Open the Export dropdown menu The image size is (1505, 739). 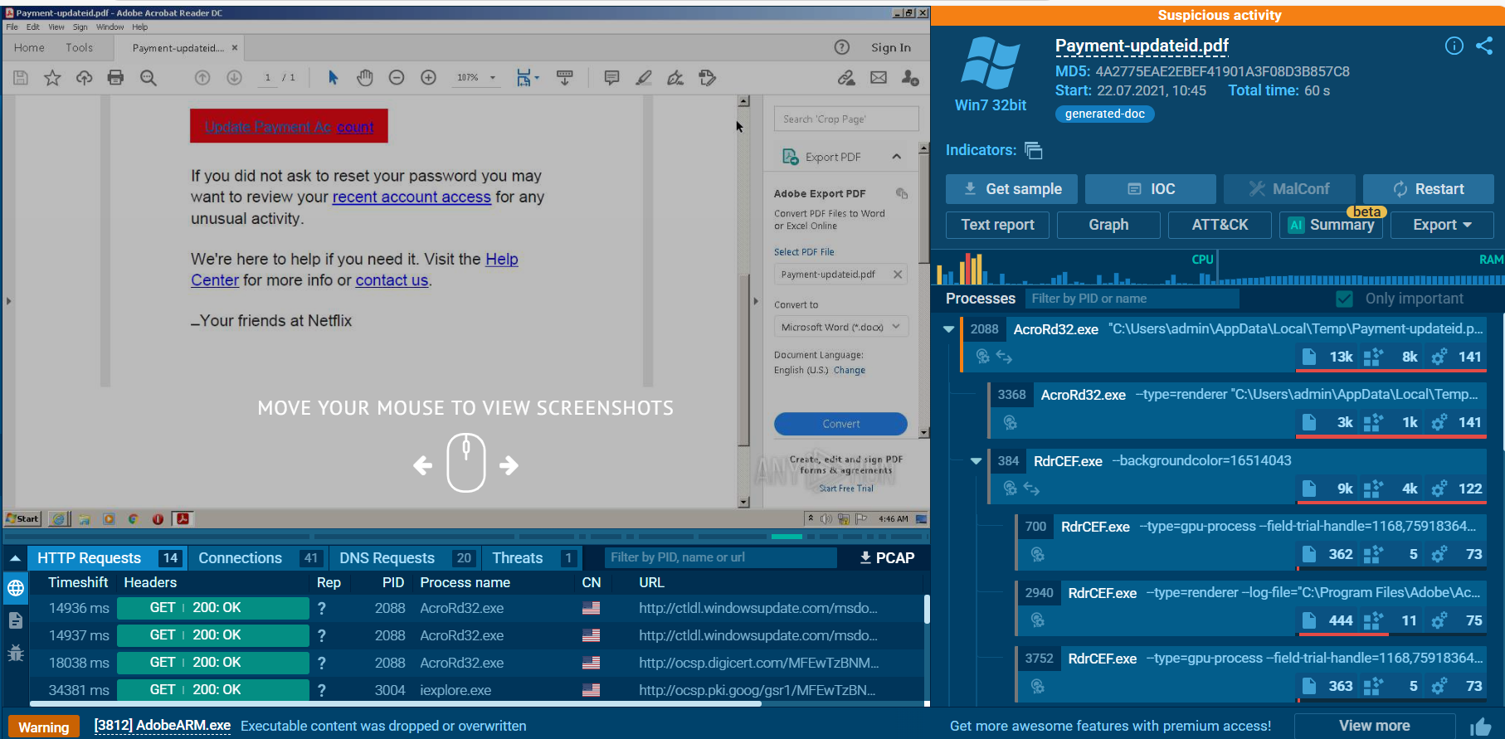coord(1441,225)
